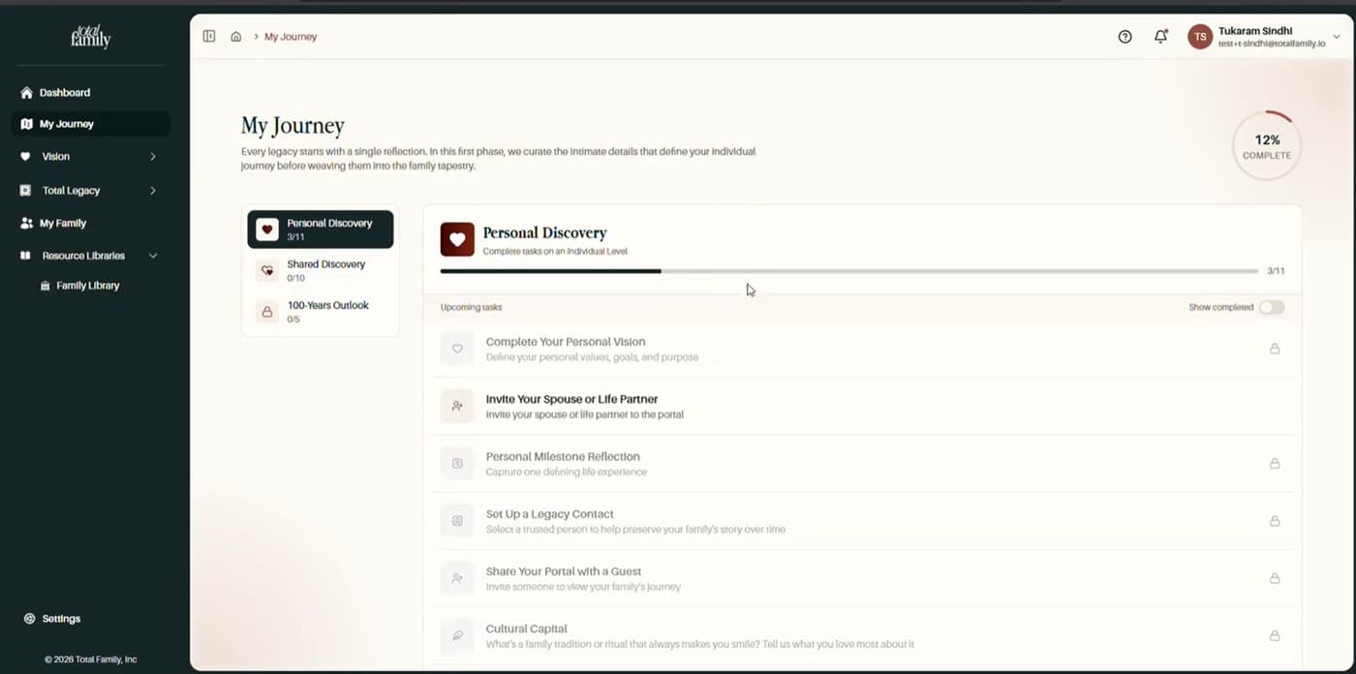Click the Personal Discovery 3/11 progress bar
1356x674 pixels.
849,271
